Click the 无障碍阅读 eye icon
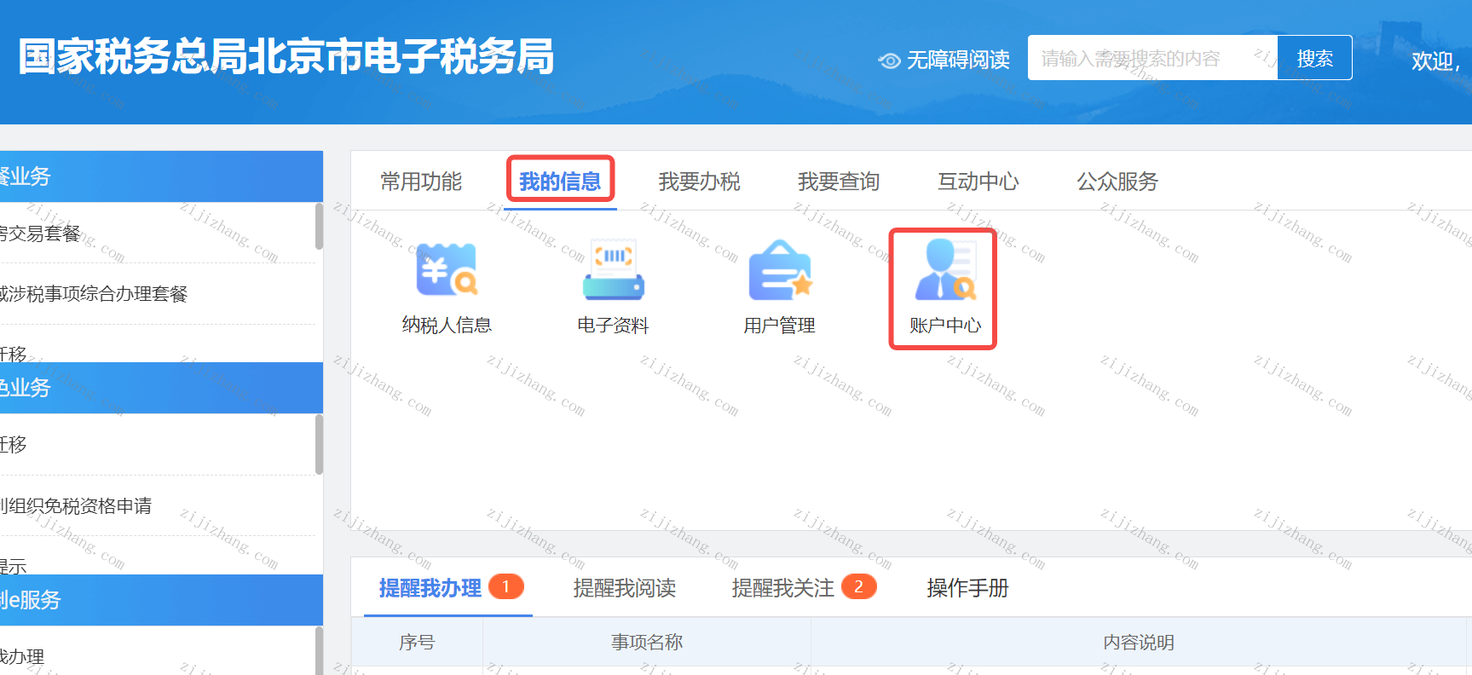 [x=889, y=61]
